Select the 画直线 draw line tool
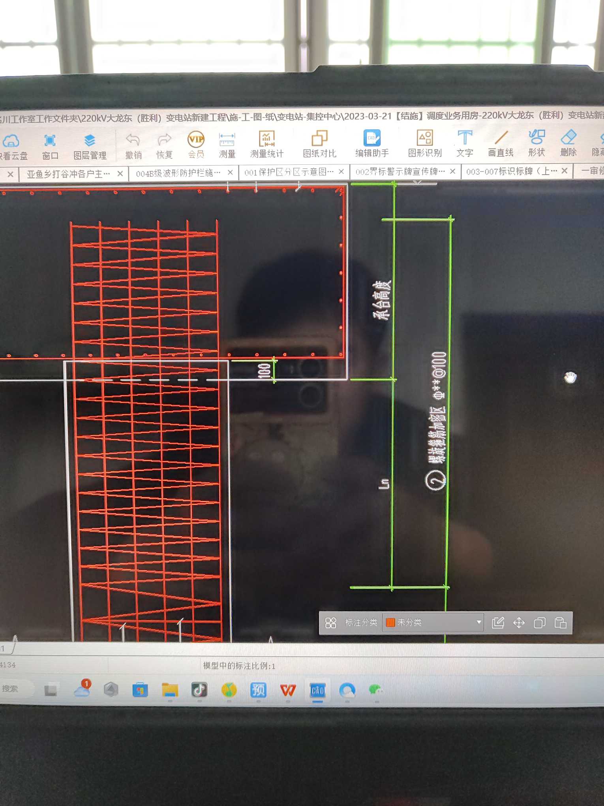Viewport: 604px width, 806px height. coord(501,144)
